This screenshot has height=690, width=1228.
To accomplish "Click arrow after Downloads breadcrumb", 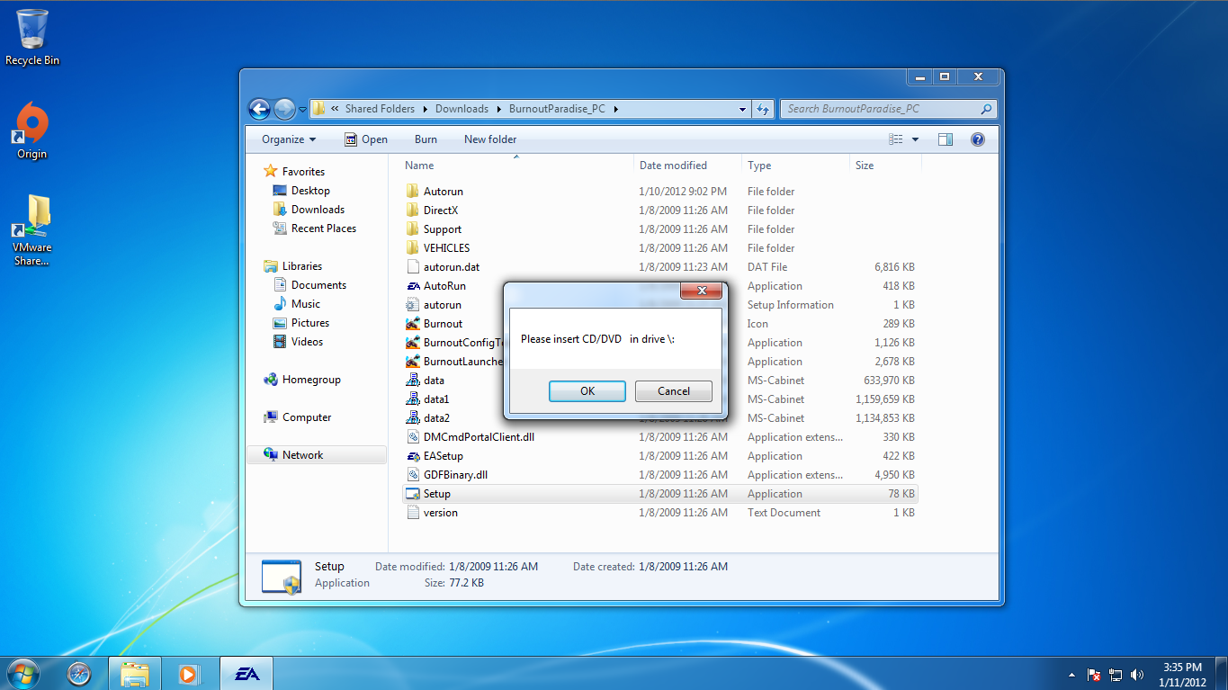I will point(499,109).
